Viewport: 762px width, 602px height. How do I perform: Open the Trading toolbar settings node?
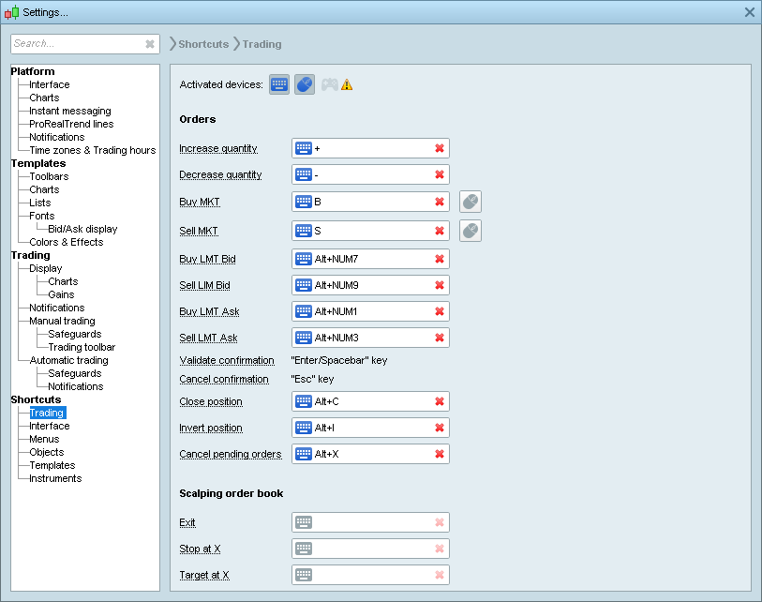[82, 347]
